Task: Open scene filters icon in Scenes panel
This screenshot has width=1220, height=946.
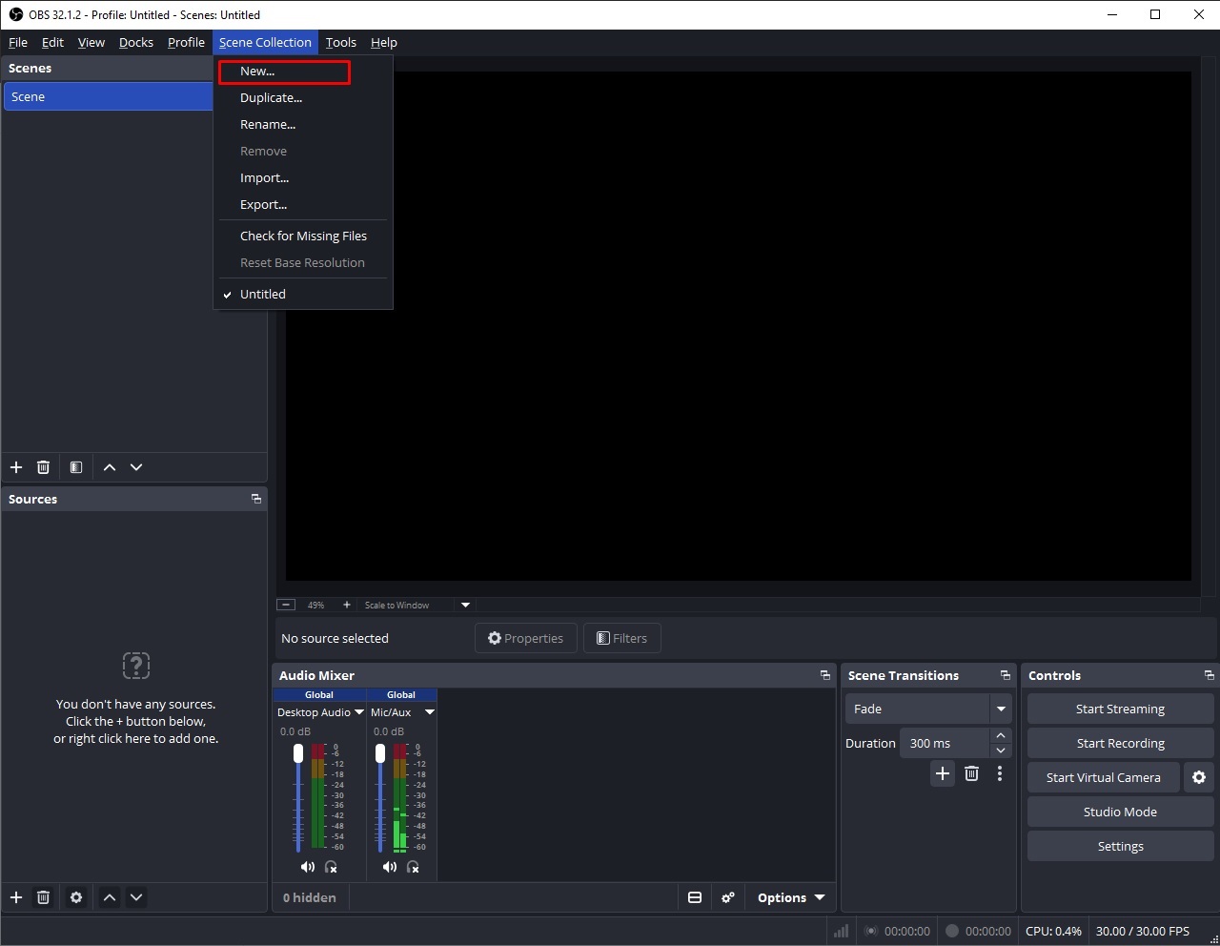Action: tap(76, 467)
